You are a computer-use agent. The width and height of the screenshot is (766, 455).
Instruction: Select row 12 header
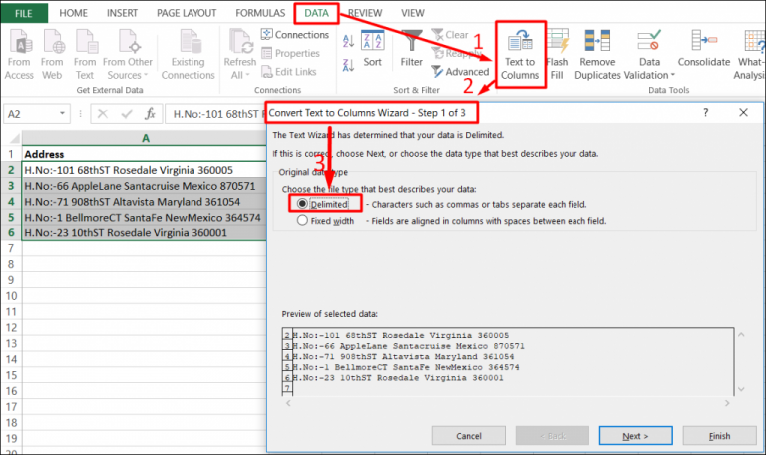point(11,327)
